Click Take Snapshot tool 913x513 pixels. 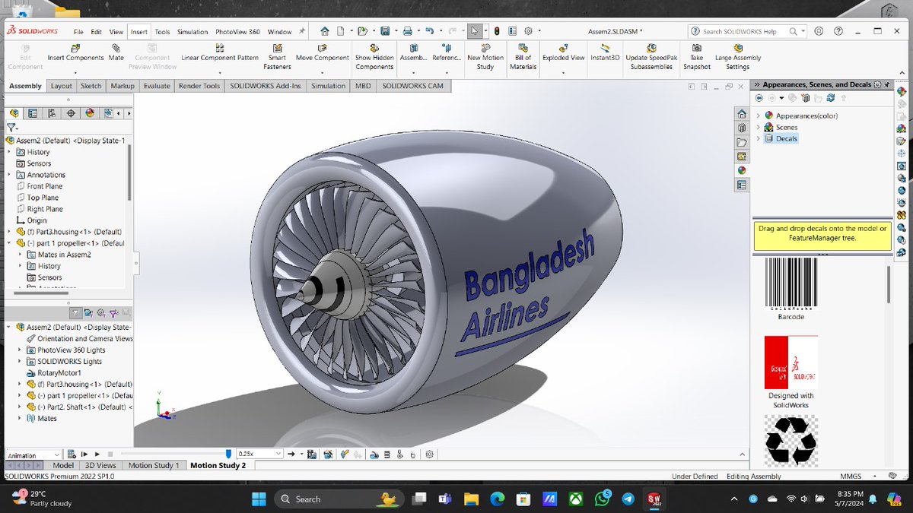coord(696,57)
